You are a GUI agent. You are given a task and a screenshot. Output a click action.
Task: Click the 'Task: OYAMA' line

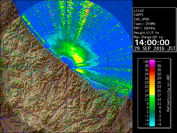coord(145,24)
